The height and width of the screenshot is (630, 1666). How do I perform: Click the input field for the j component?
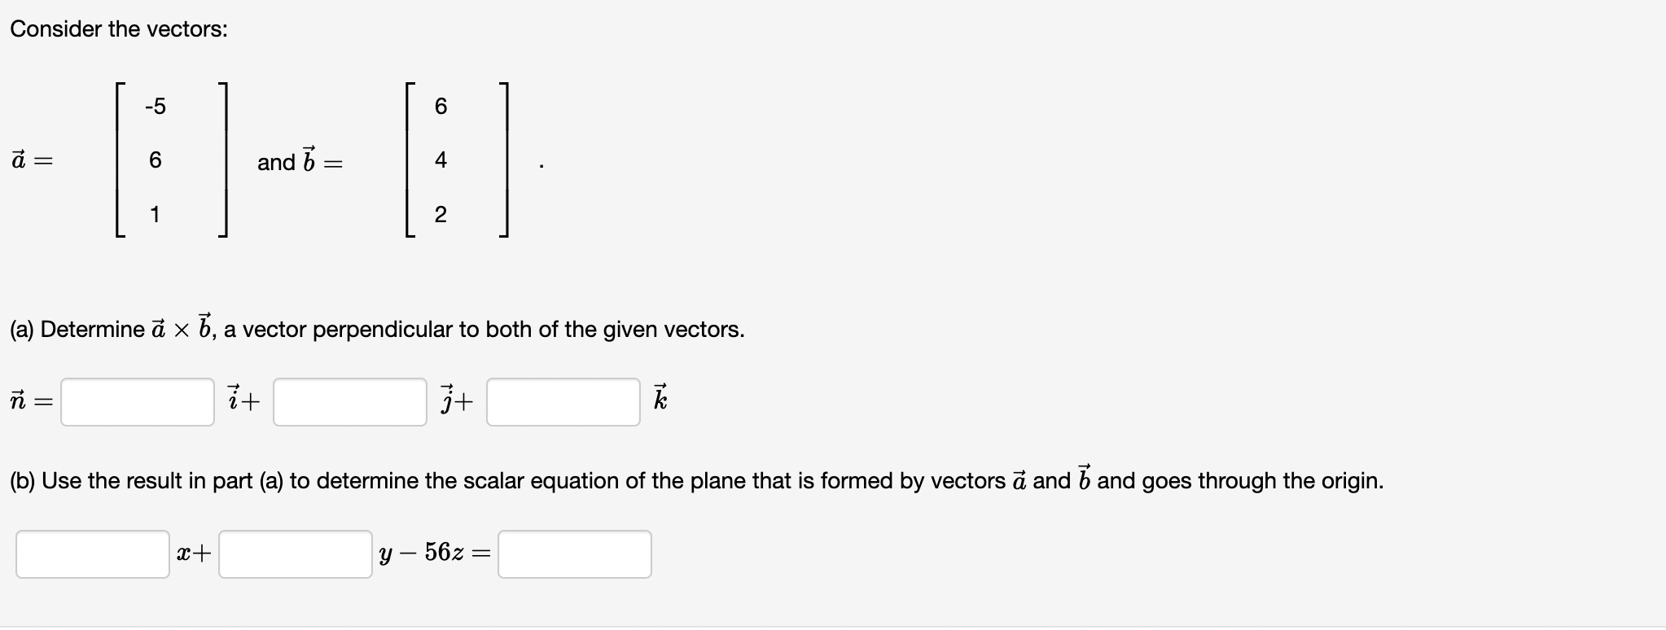349,400
